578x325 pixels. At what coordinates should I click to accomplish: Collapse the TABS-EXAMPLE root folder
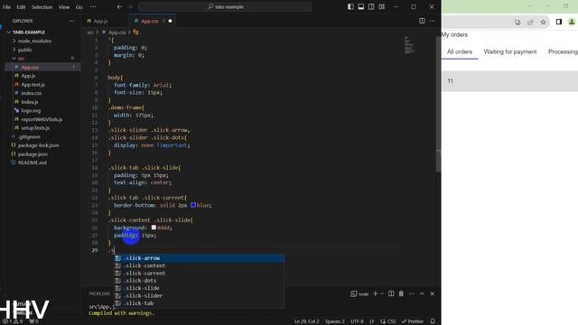[x=28, y=32]
